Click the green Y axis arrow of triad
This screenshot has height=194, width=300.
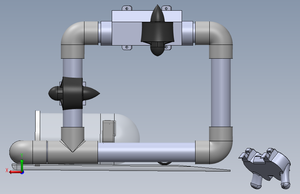pos(22,165)
